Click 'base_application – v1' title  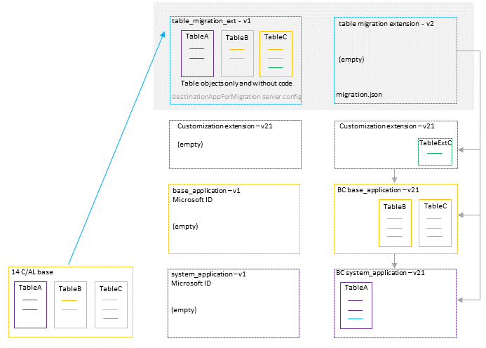coord(206,191)
